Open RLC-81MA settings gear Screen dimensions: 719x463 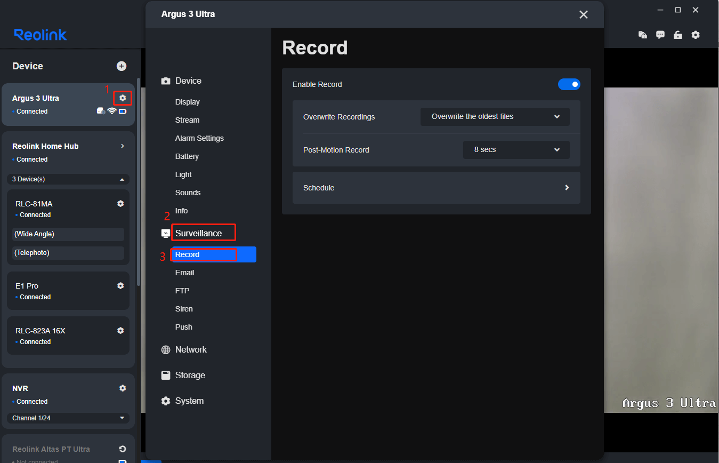[x=120, y=204]
